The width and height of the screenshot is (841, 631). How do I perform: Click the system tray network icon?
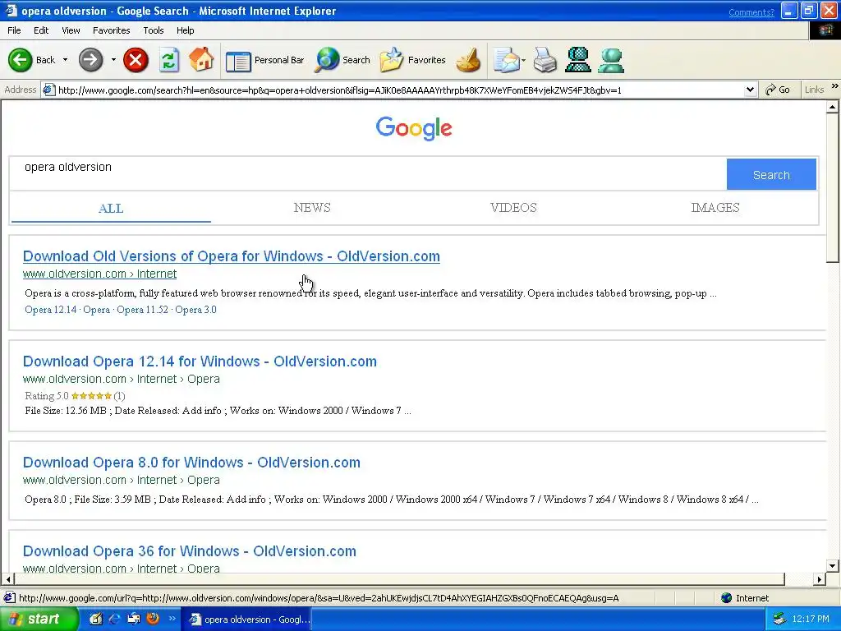pos(779,619)
